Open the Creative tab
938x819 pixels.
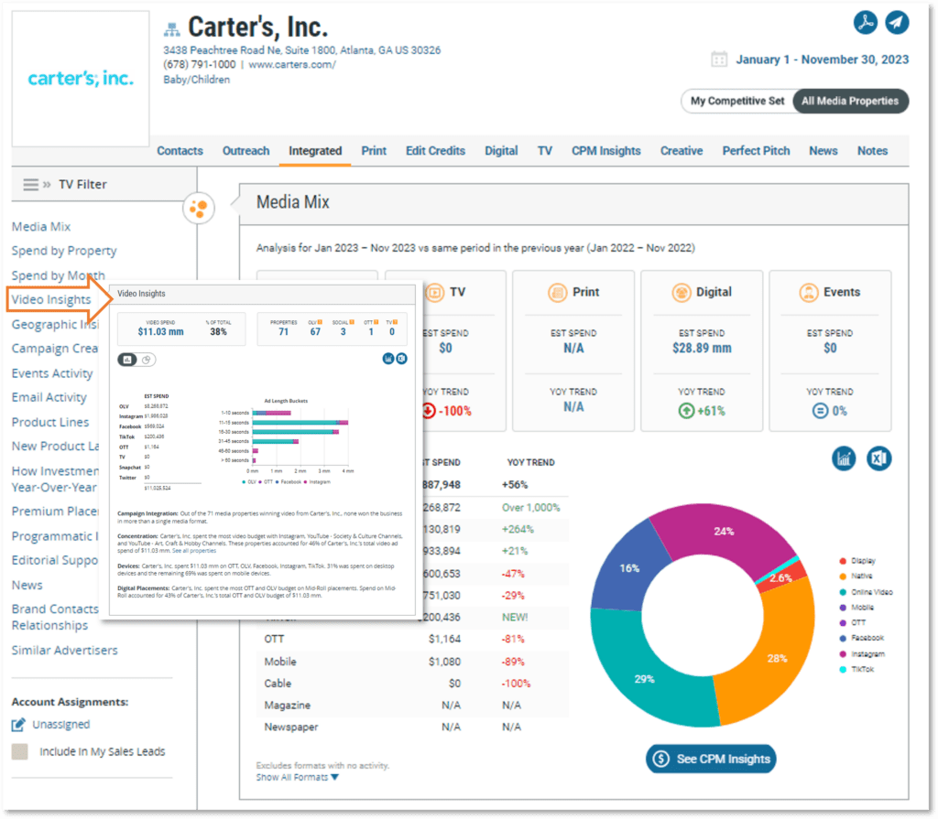coord(682,151)
